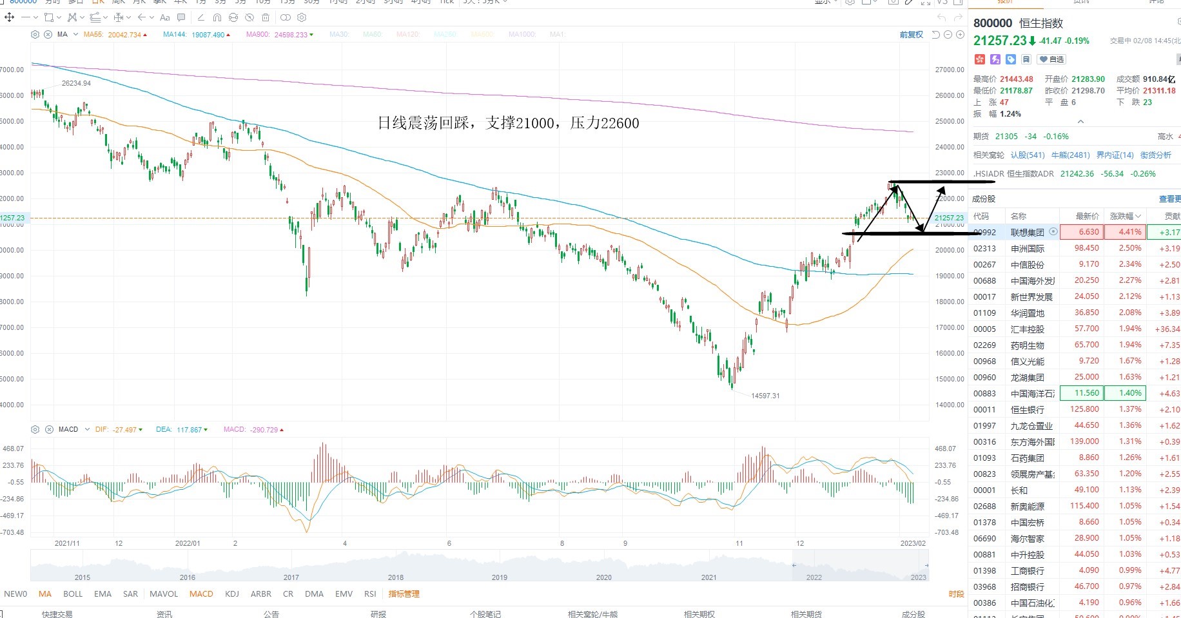Zoom in chart with plus icon
This screenshot has height=618, width=1181.
point(960,34)
